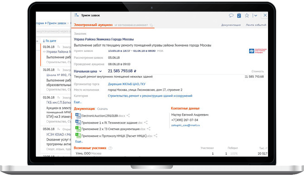Image resolution: width=304 pixels, height=175 pixels.
Task: Click the clipboard checklist icon
Action: (x=239, y=16)
